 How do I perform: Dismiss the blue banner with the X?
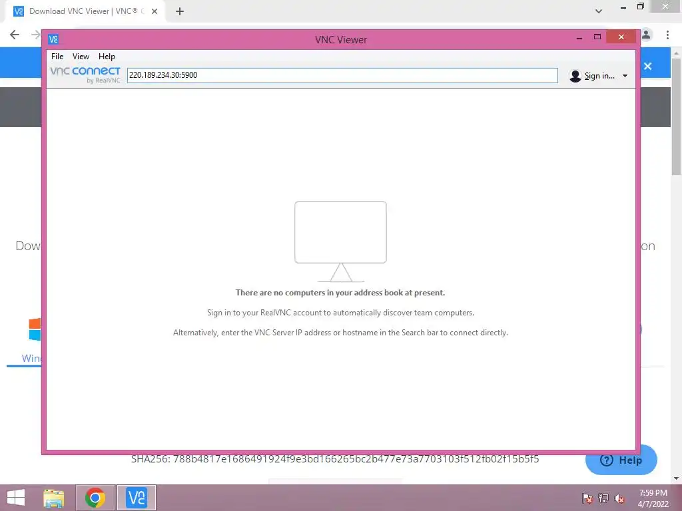[647, 66]
